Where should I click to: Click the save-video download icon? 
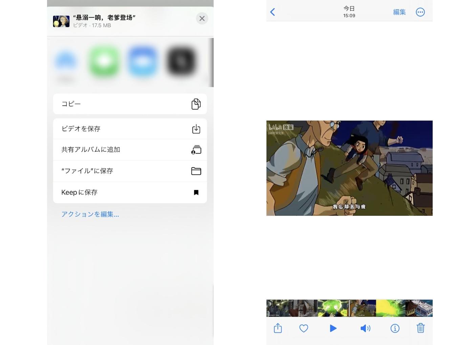point(196,129)
